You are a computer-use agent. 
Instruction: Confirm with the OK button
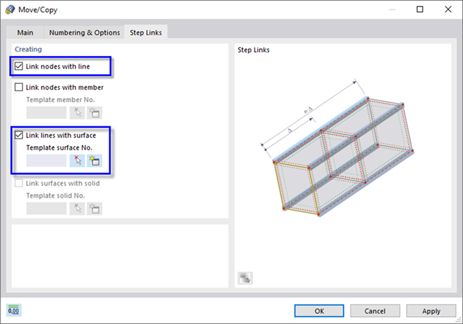click(x=319, y=311)
